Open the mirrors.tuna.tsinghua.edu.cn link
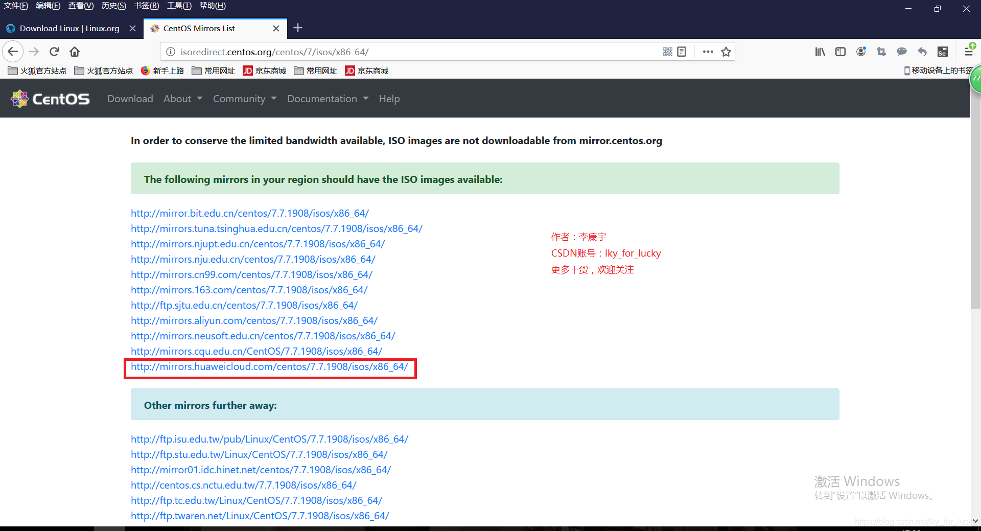Image resolution: width=981 pixels, height=531 pixels. pos(276,228)
